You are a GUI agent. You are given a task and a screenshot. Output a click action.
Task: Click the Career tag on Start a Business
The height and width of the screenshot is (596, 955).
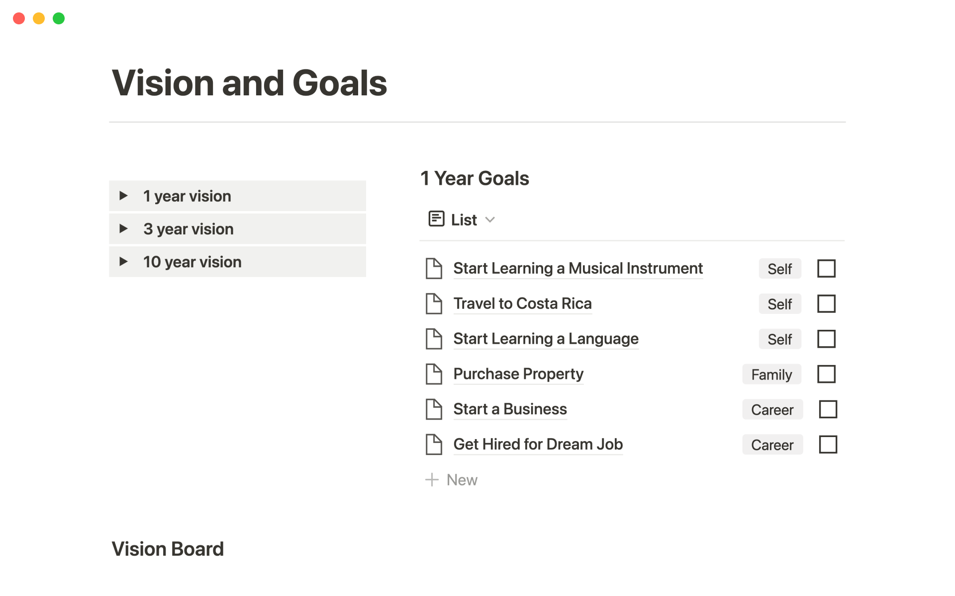point(772,410)
